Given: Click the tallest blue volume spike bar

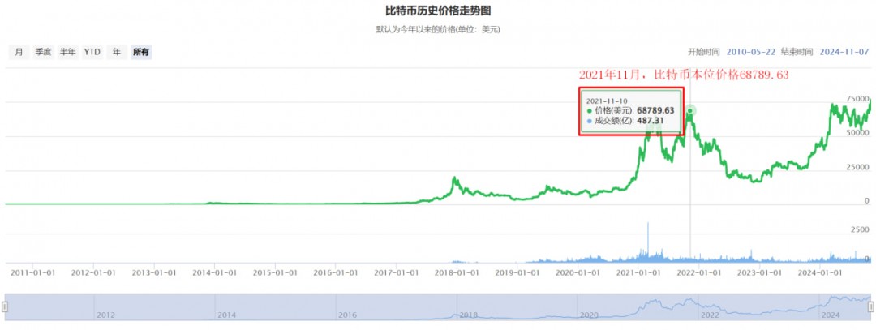Looking at the screenshot, I should point(648,235).
